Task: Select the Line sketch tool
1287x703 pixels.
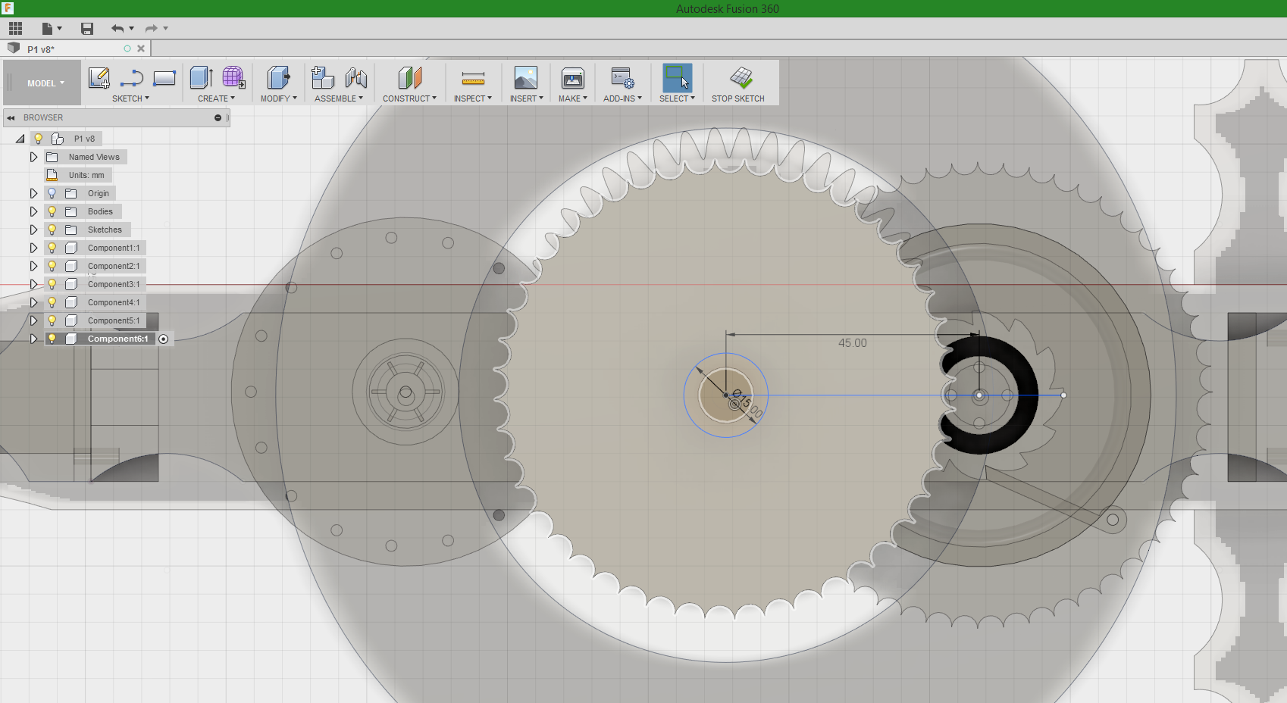Action: pos(132,77)
